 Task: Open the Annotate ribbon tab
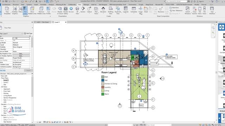[x=43, y=5]
